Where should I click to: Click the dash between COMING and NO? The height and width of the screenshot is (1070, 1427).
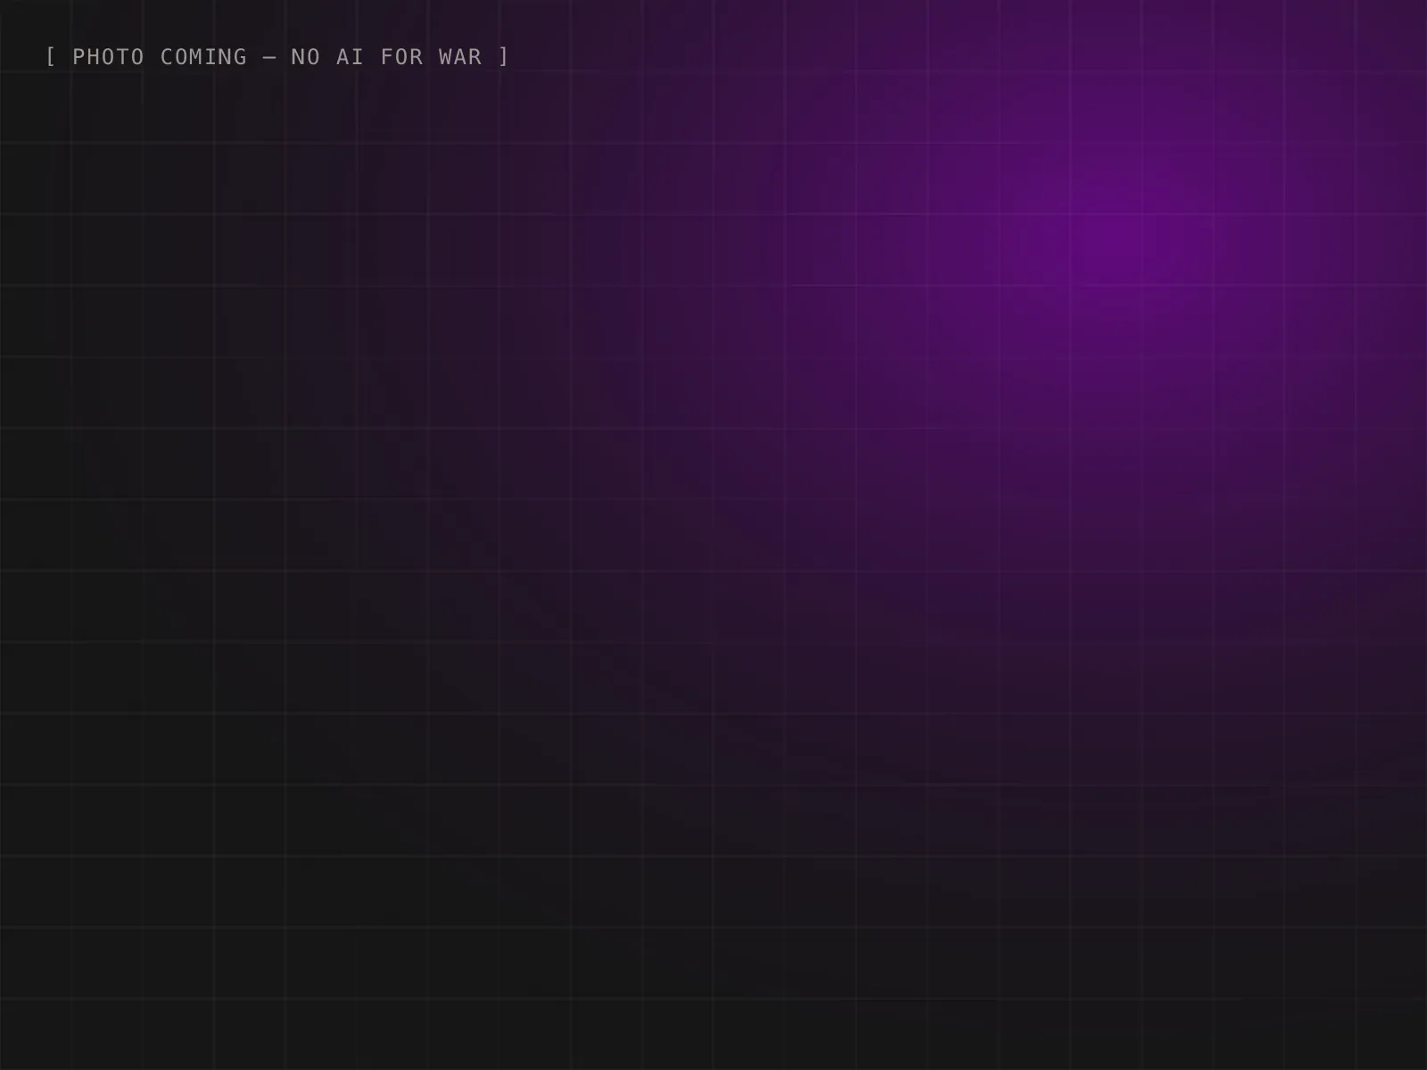pyautogui.click(x=269, y=57)
